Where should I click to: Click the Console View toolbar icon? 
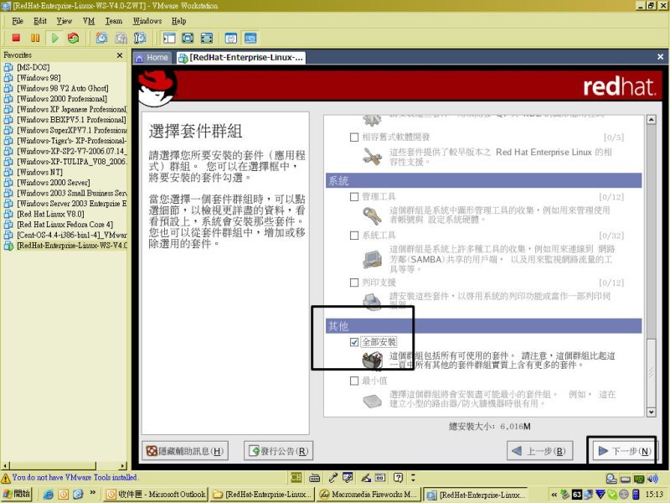coord(250,38)
